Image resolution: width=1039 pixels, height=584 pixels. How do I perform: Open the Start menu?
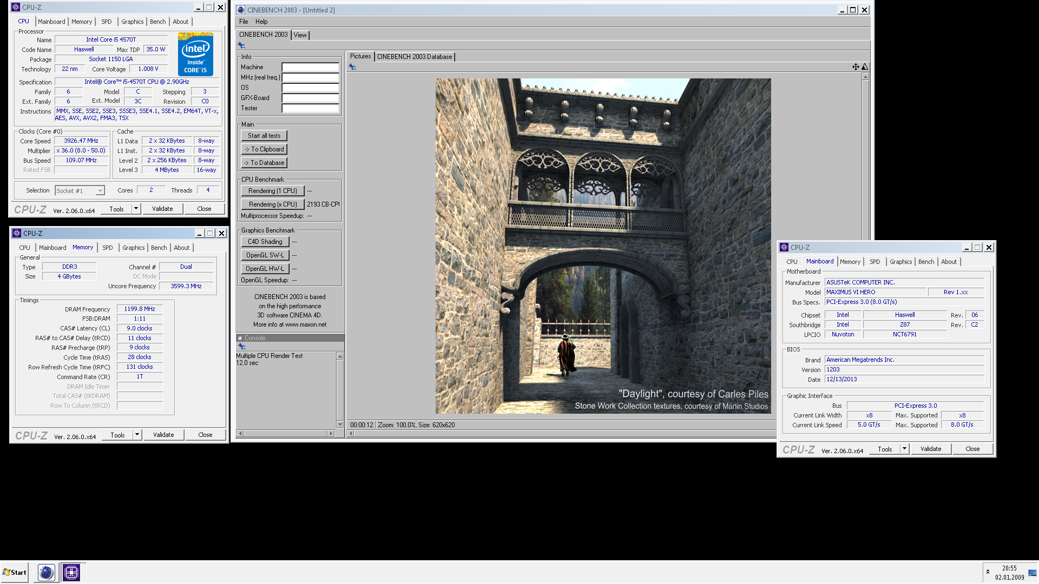(x=15, y=572)
